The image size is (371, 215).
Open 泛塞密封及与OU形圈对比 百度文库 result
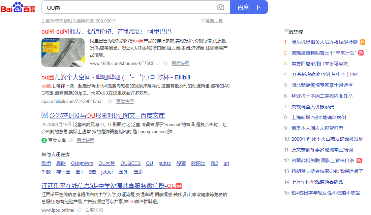click(107, 115)
